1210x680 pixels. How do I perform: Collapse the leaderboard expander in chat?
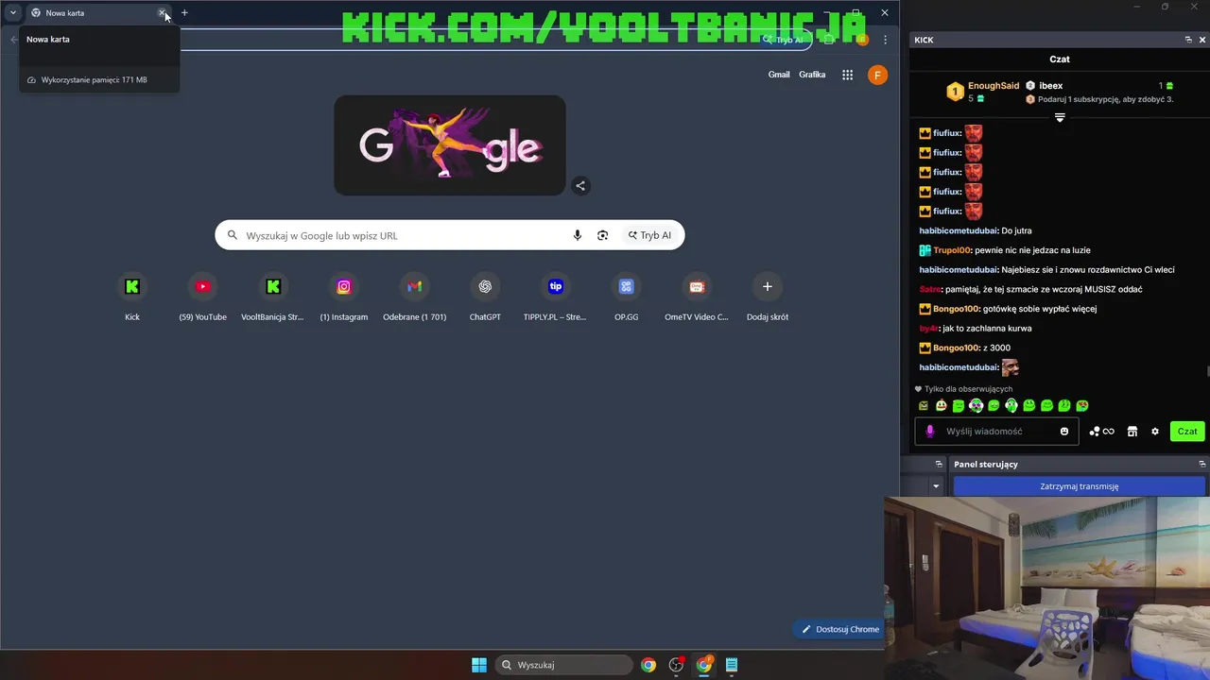tap(1060, 118)
